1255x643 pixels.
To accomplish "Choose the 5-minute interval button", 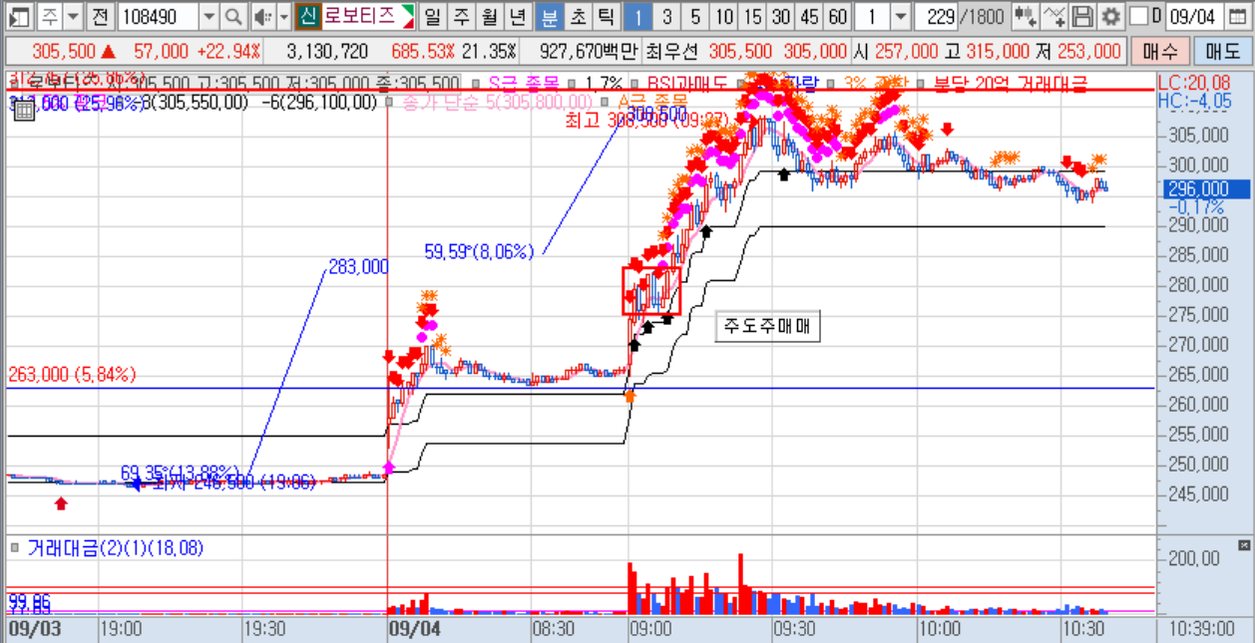I will click(x=695, y=16).
